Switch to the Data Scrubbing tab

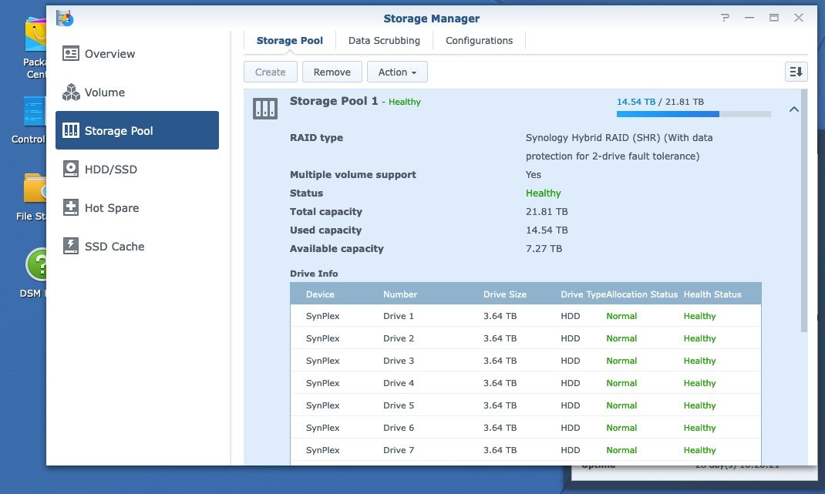[384, 40]
